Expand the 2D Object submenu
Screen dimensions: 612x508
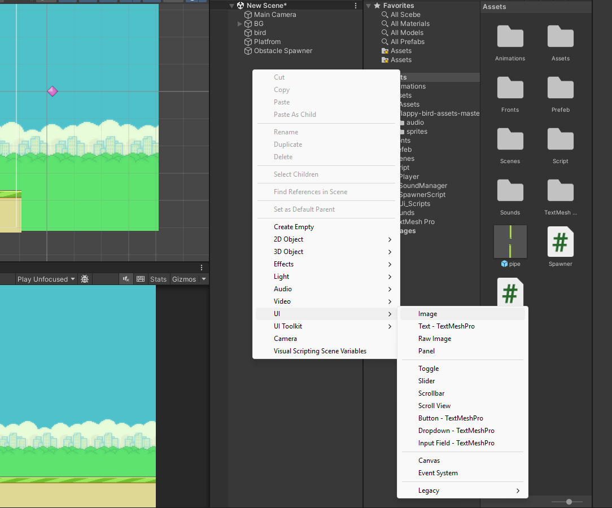pos(326,239)
